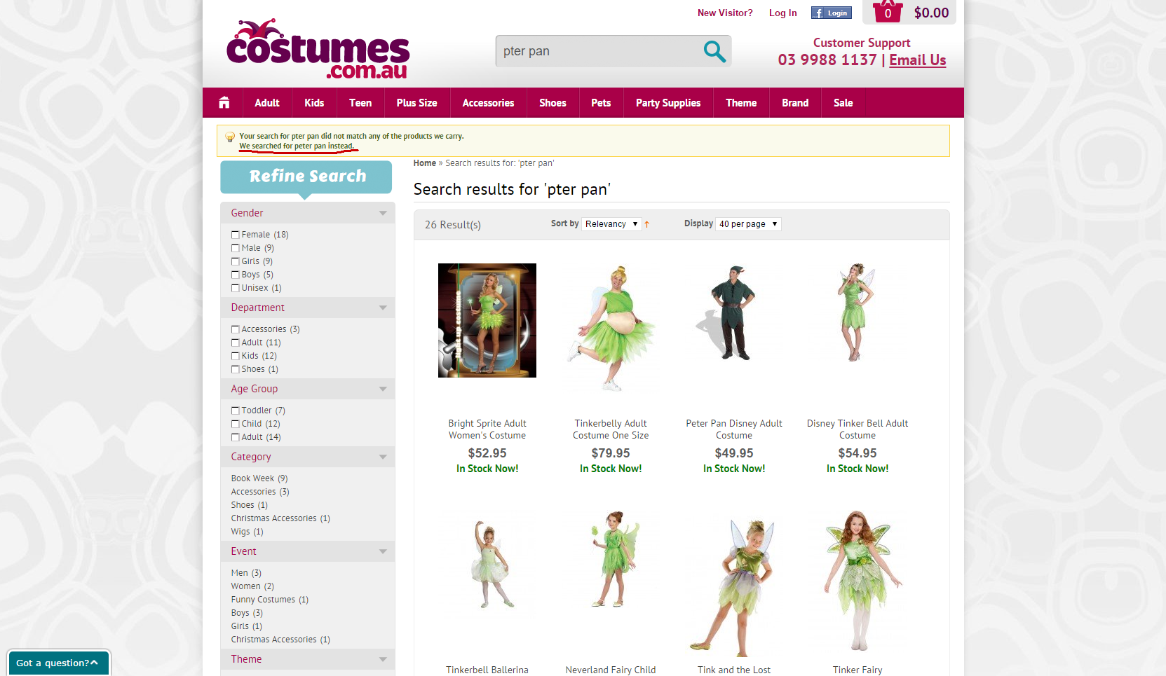
Task: Tick the Toddler age group checkbox
Action: [x=236, y=411]
